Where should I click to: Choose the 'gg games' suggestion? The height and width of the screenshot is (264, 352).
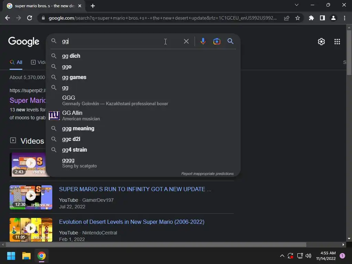point(143,77)
